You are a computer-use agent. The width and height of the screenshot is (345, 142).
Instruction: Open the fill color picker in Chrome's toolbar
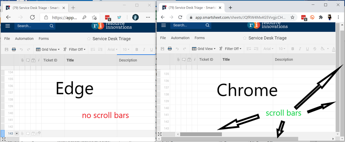pyautogui.click(x=323, y=49)
